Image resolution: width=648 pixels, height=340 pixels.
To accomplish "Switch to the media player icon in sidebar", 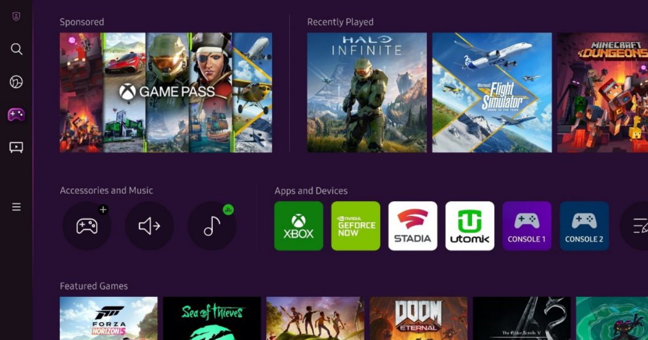I will pyautogui.click(x=16, y=146).
